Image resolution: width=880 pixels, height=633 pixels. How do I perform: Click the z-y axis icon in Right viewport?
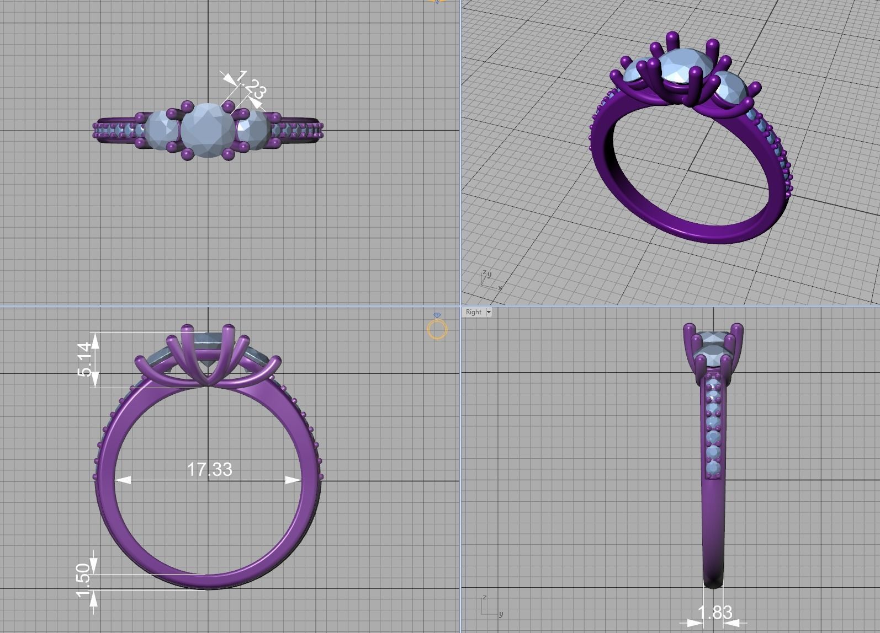[x=491, y=605]
